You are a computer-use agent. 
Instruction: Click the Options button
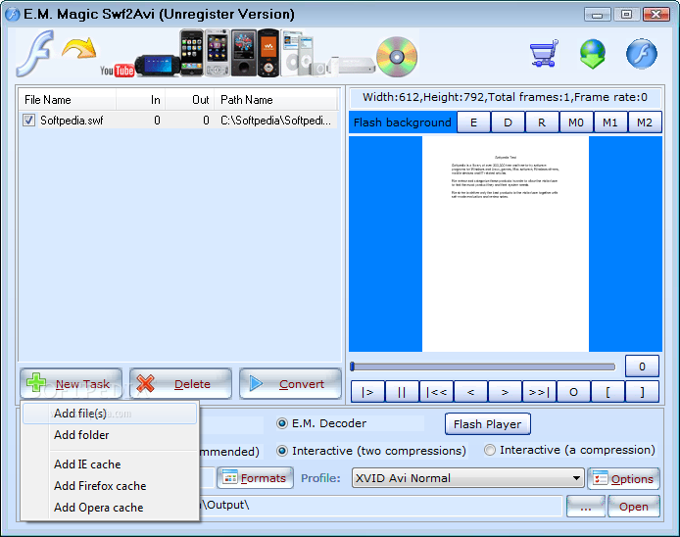(623, 479)
